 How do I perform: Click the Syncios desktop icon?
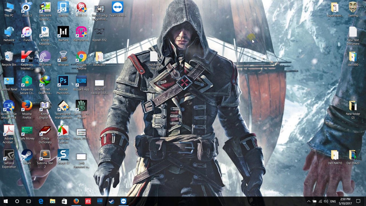[x=63, y=9]
